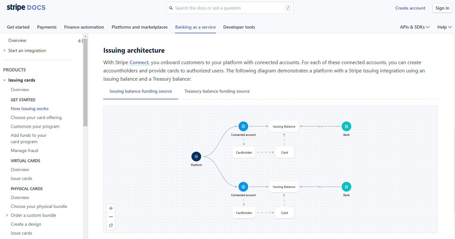Open Overview under Issuing cards
This screenshot has width=455, height=239.
click(20, 90)
